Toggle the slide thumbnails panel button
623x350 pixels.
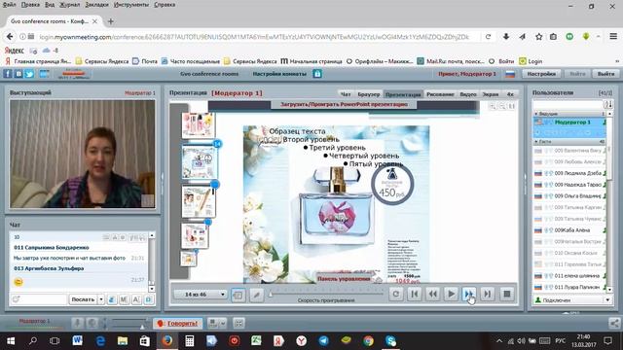tap(238, 295)
